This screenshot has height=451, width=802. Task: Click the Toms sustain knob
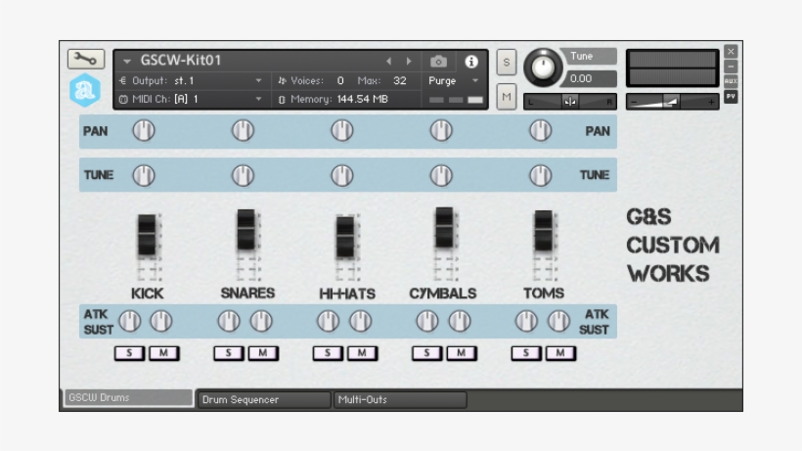coord(558,321)
